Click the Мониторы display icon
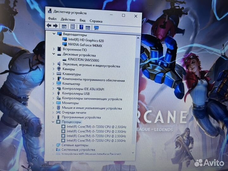 (59, 103)
